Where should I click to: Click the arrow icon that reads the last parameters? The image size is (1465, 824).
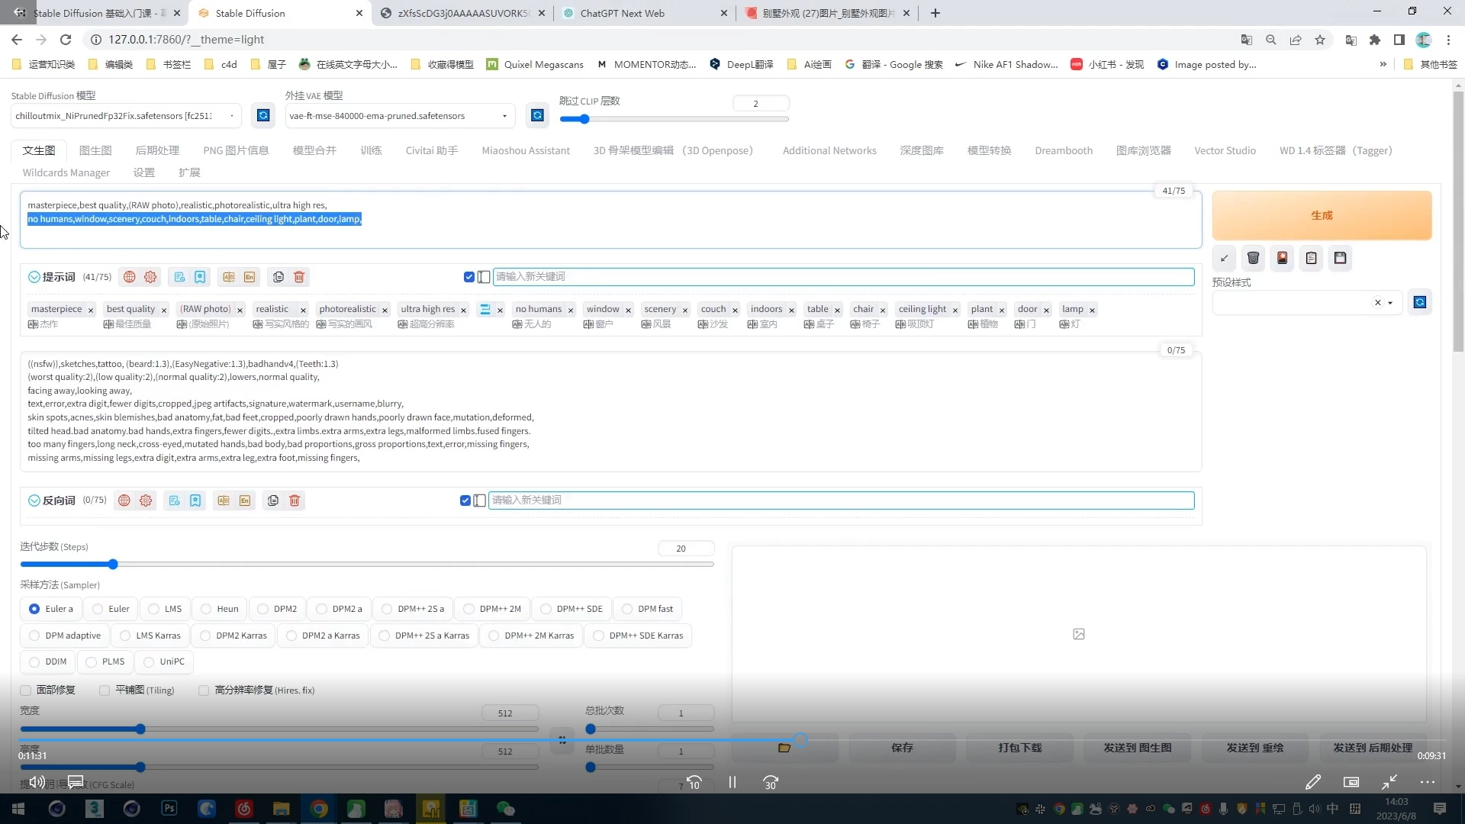click(x=1224, y=258)
